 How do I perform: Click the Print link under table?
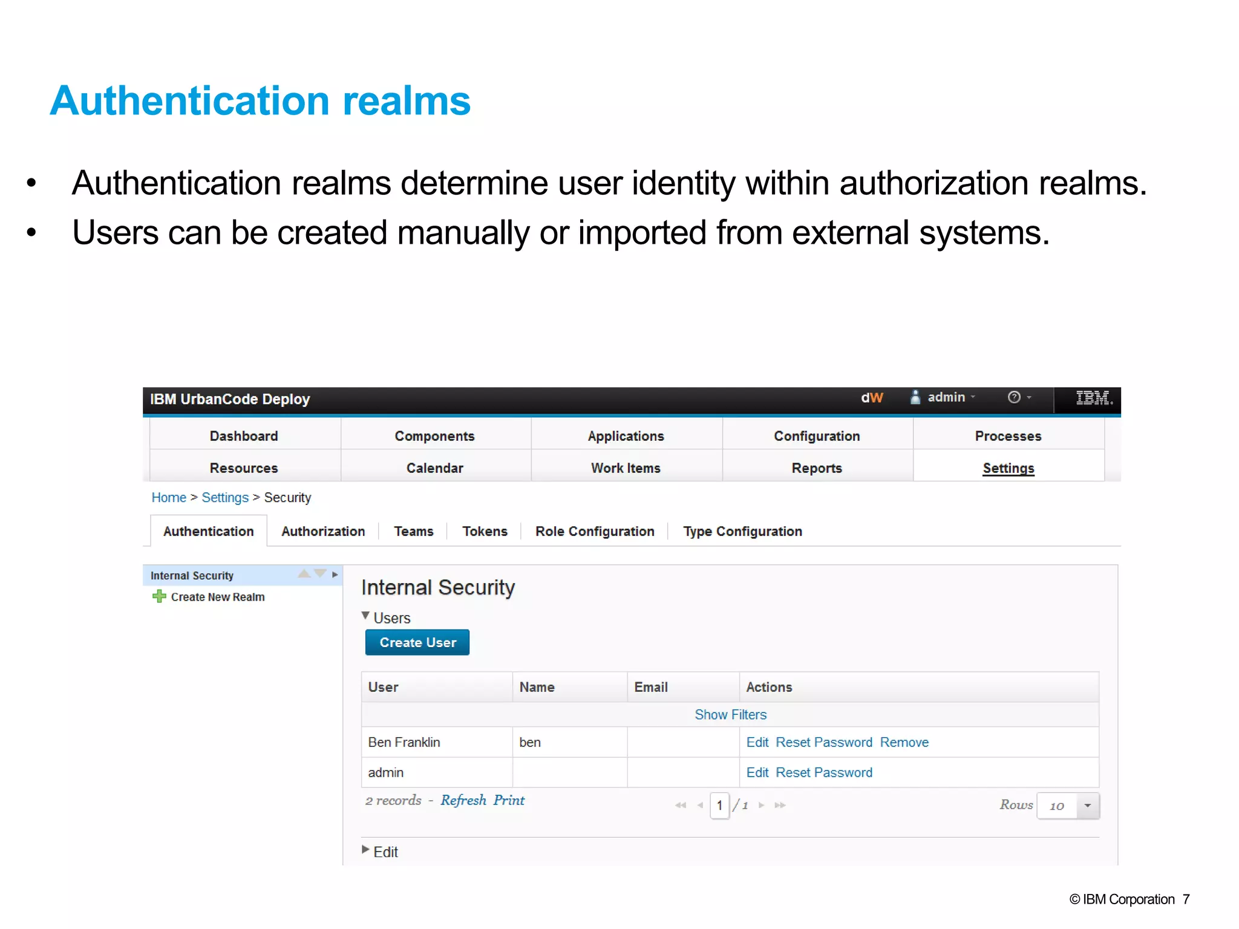509,800
